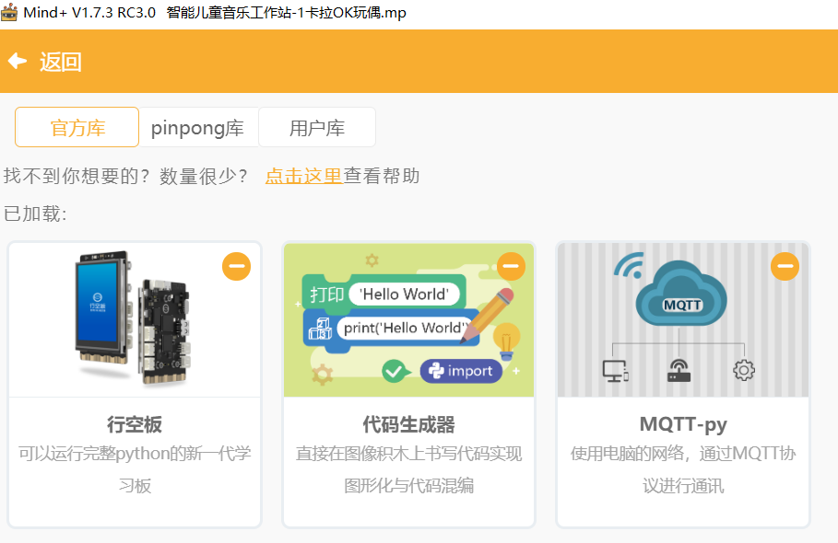
Task: Open the 点击这里 help link
Action: tap(303, 176)
